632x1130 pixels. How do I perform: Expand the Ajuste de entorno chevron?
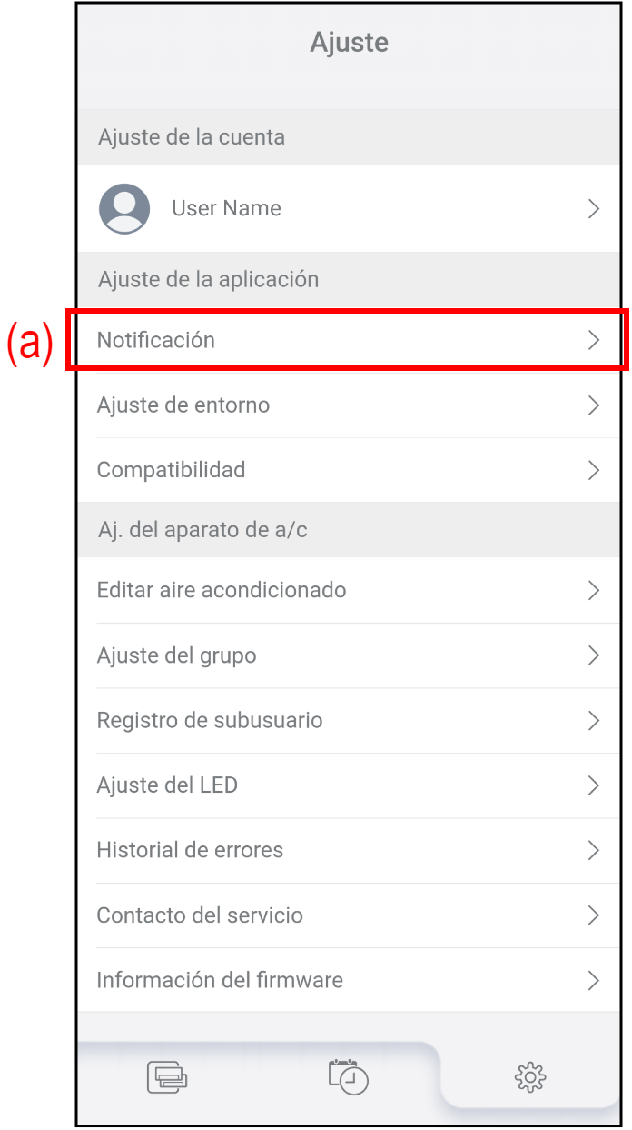594,405
